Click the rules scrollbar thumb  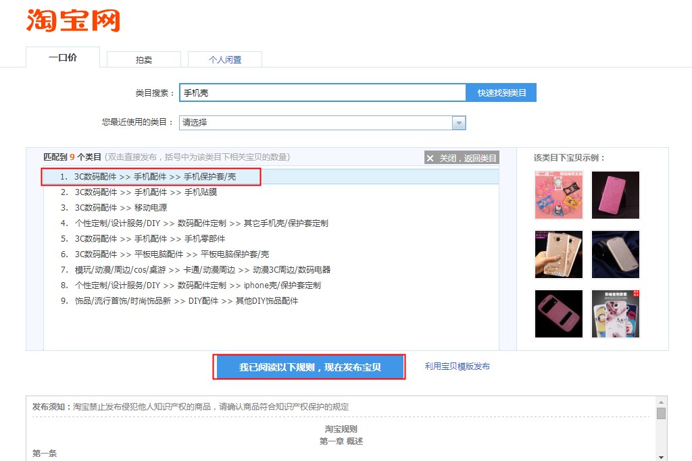[x=661, y=413]
